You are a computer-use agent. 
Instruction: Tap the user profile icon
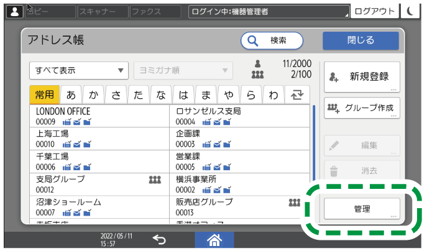(15, 11)
